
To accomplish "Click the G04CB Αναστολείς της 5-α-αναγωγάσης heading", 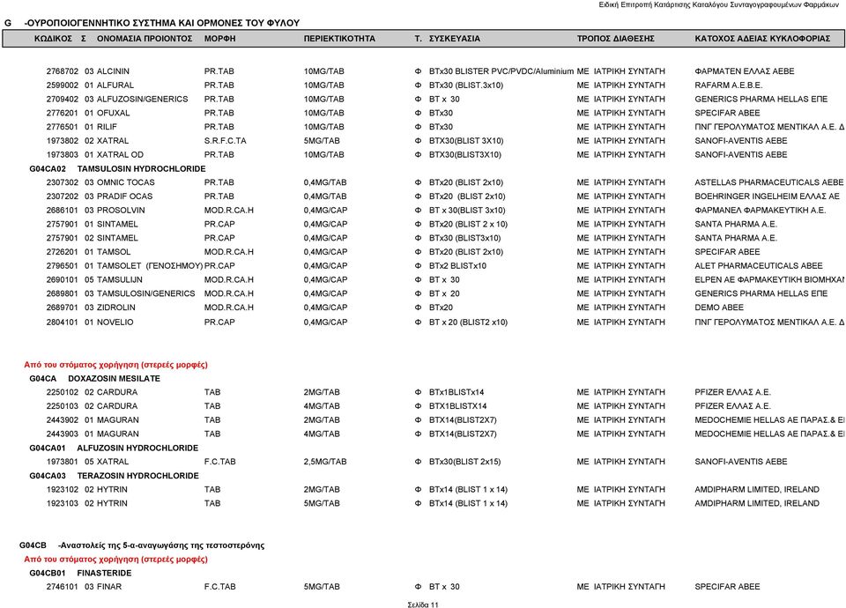I will (142, 545).
